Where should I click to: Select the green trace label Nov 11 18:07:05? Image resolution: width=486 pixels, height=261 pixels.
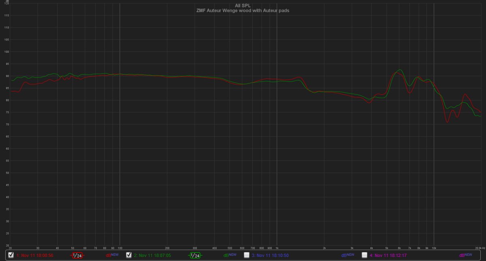(152, 255)
